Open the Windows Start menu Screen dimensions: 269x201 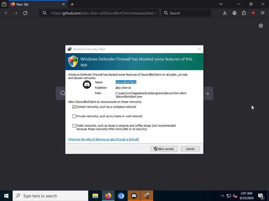pos(6,196)
